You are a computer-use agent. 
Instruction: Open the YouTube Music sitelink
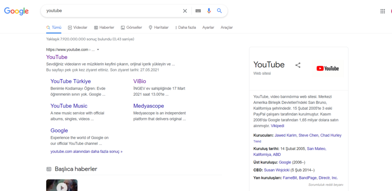[69, 106]
